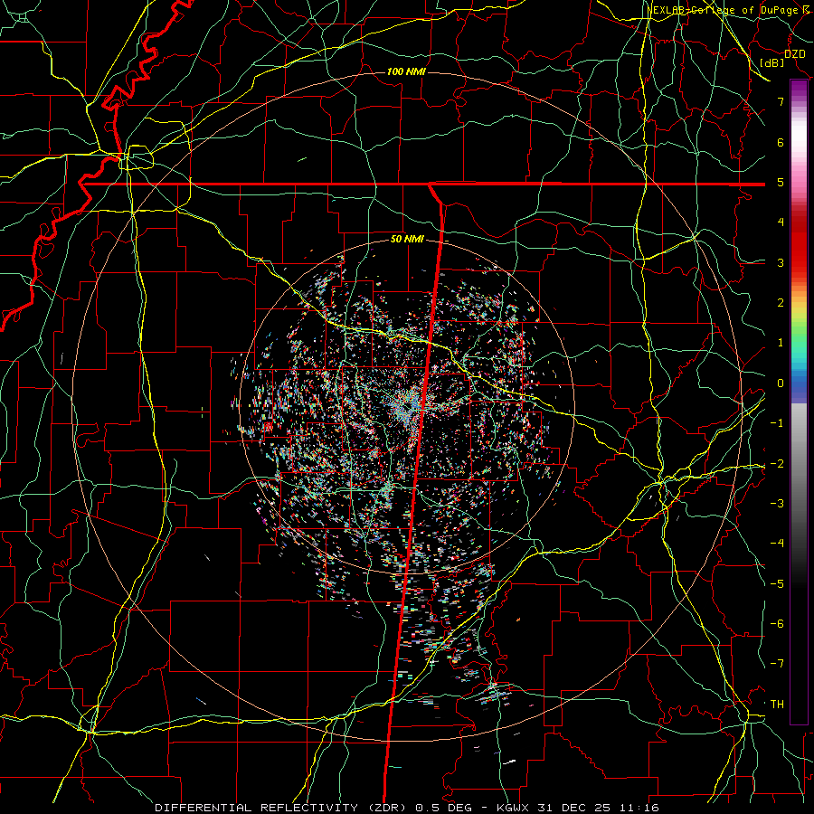Click the TH threshold label on the scale
This screenshot has width=814, height=814.
click(x=777, y=705)
